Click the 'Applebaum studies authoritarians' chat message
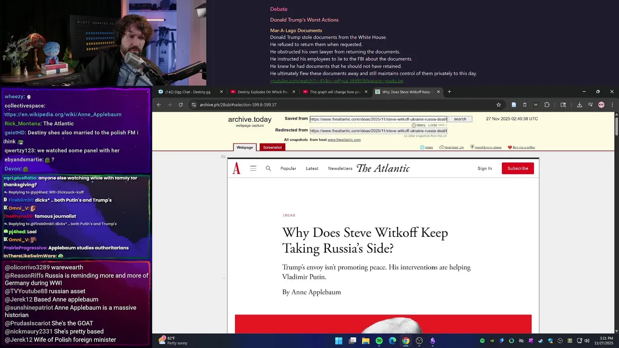Screen dimensions: 619x348 [x=88, y=248]
